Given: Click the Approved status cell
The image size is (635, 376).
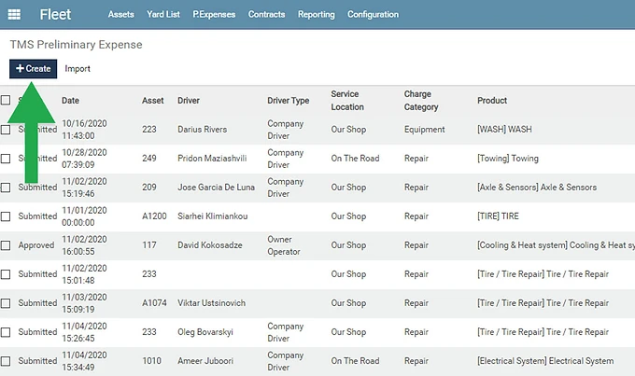Looking at the screenshot, I should 36,245.
